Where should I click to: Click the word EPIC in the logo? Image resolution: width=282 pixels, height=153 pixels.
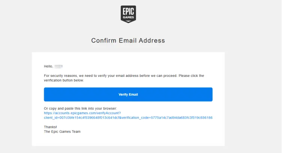coord(128,12)
